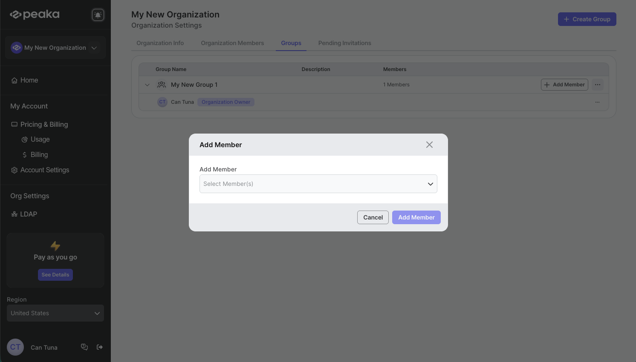Click the Pricing & Billing card icon
636x362 pixels.
pyautogui.click(x=14, y=124)
